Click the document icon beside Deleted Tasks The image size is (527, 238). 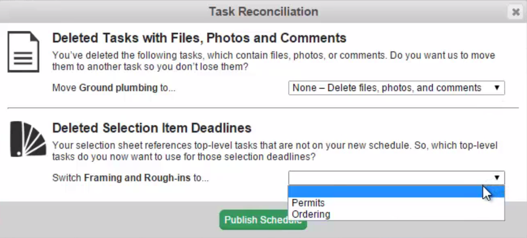[x=23, y=52]
